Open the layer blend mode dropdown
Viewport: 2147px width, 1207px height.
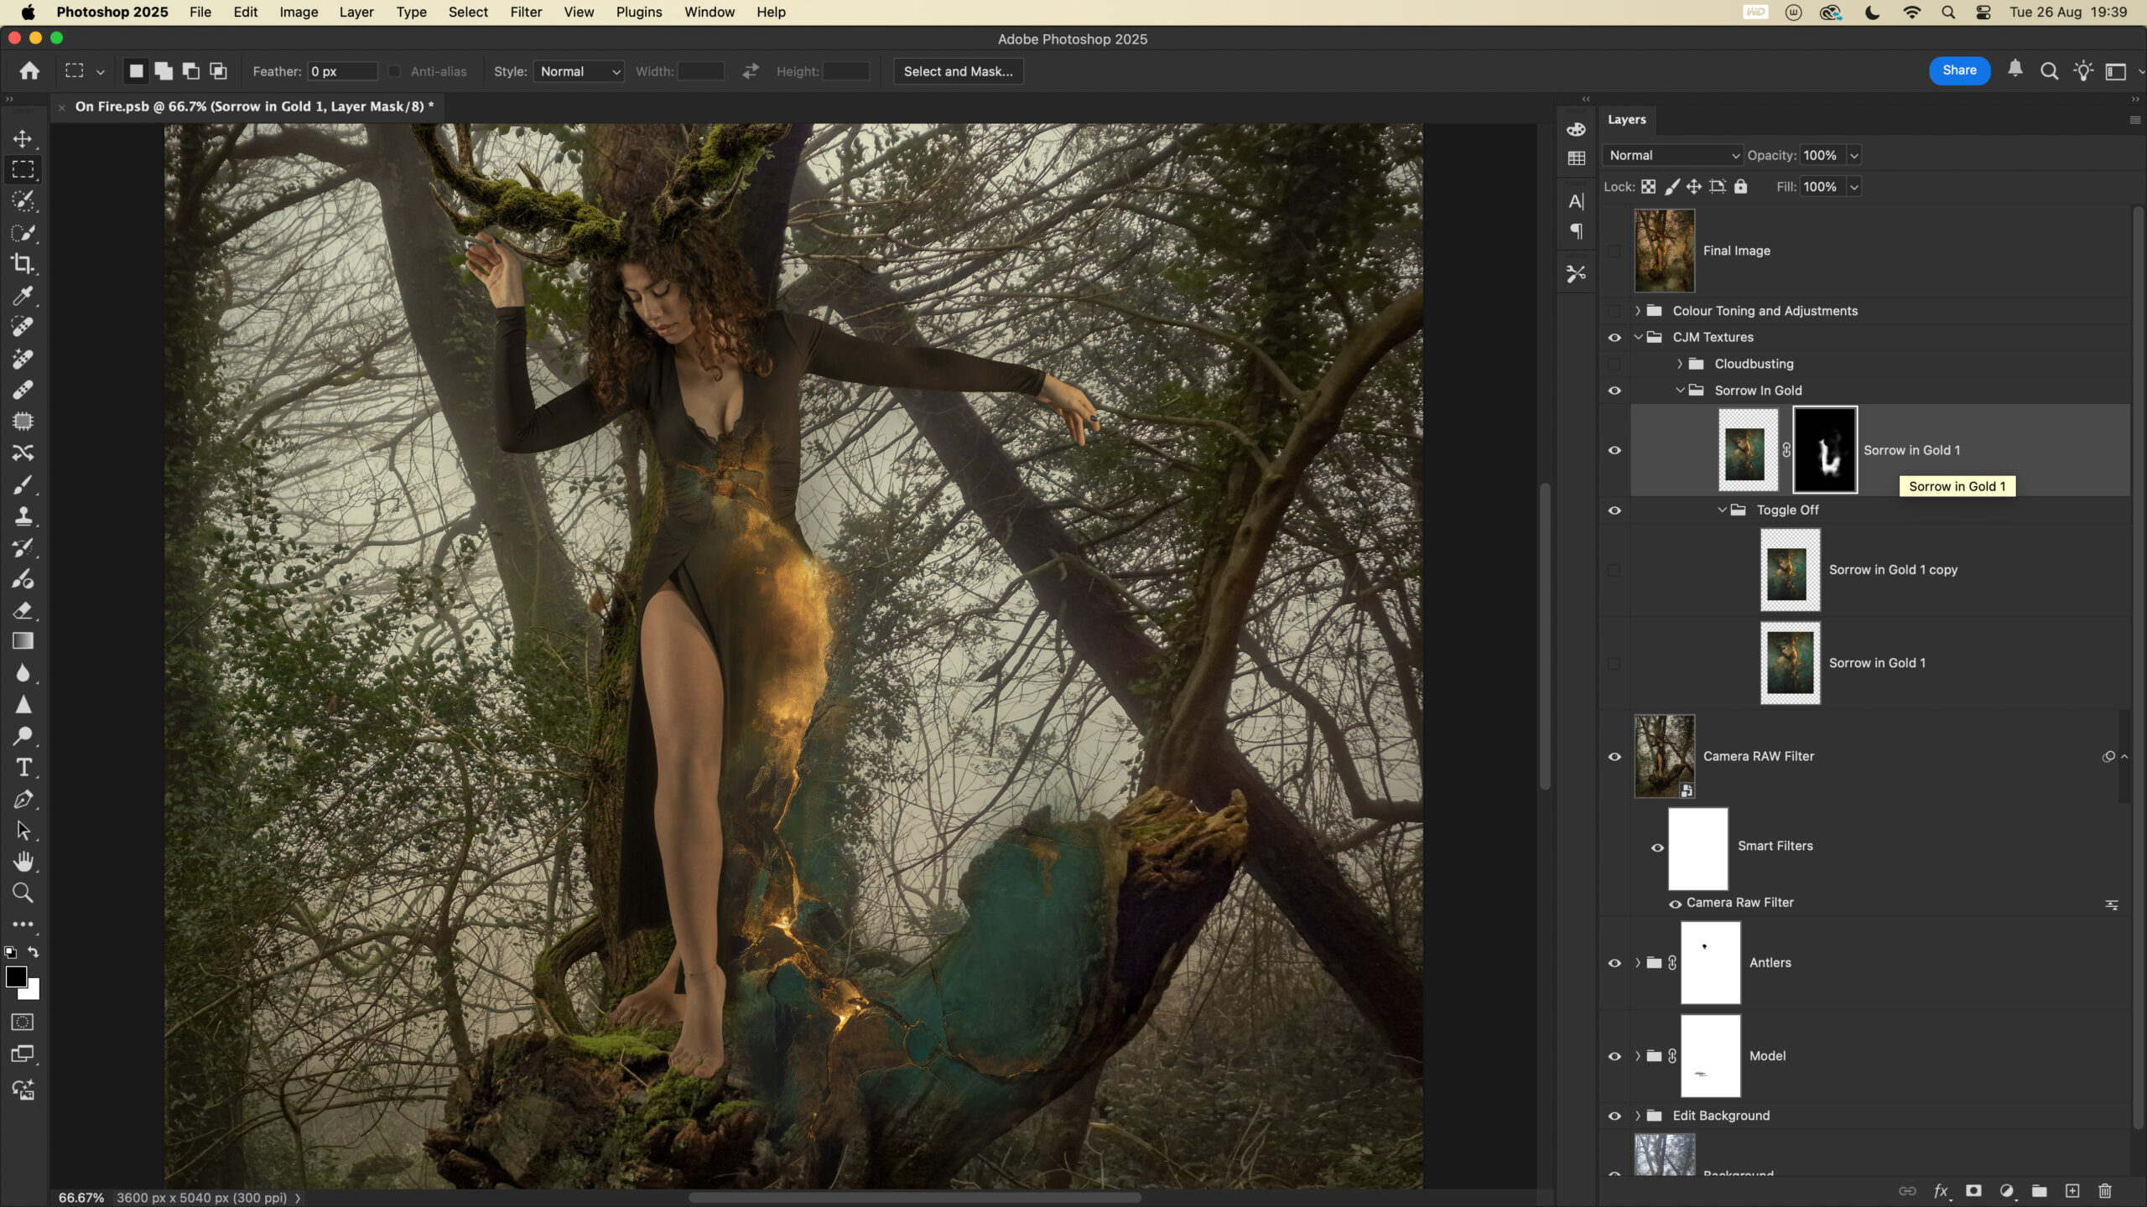coord(1673,156)
